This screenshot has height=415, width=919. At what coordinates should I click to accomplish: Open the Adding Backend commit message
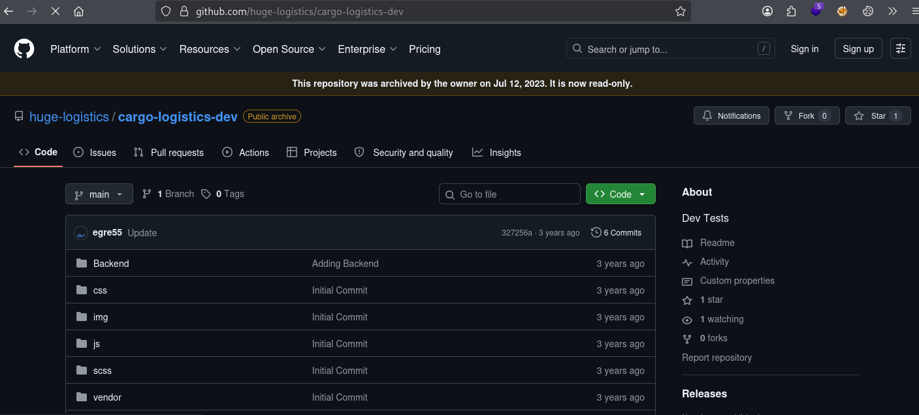(x=345, y=264)
